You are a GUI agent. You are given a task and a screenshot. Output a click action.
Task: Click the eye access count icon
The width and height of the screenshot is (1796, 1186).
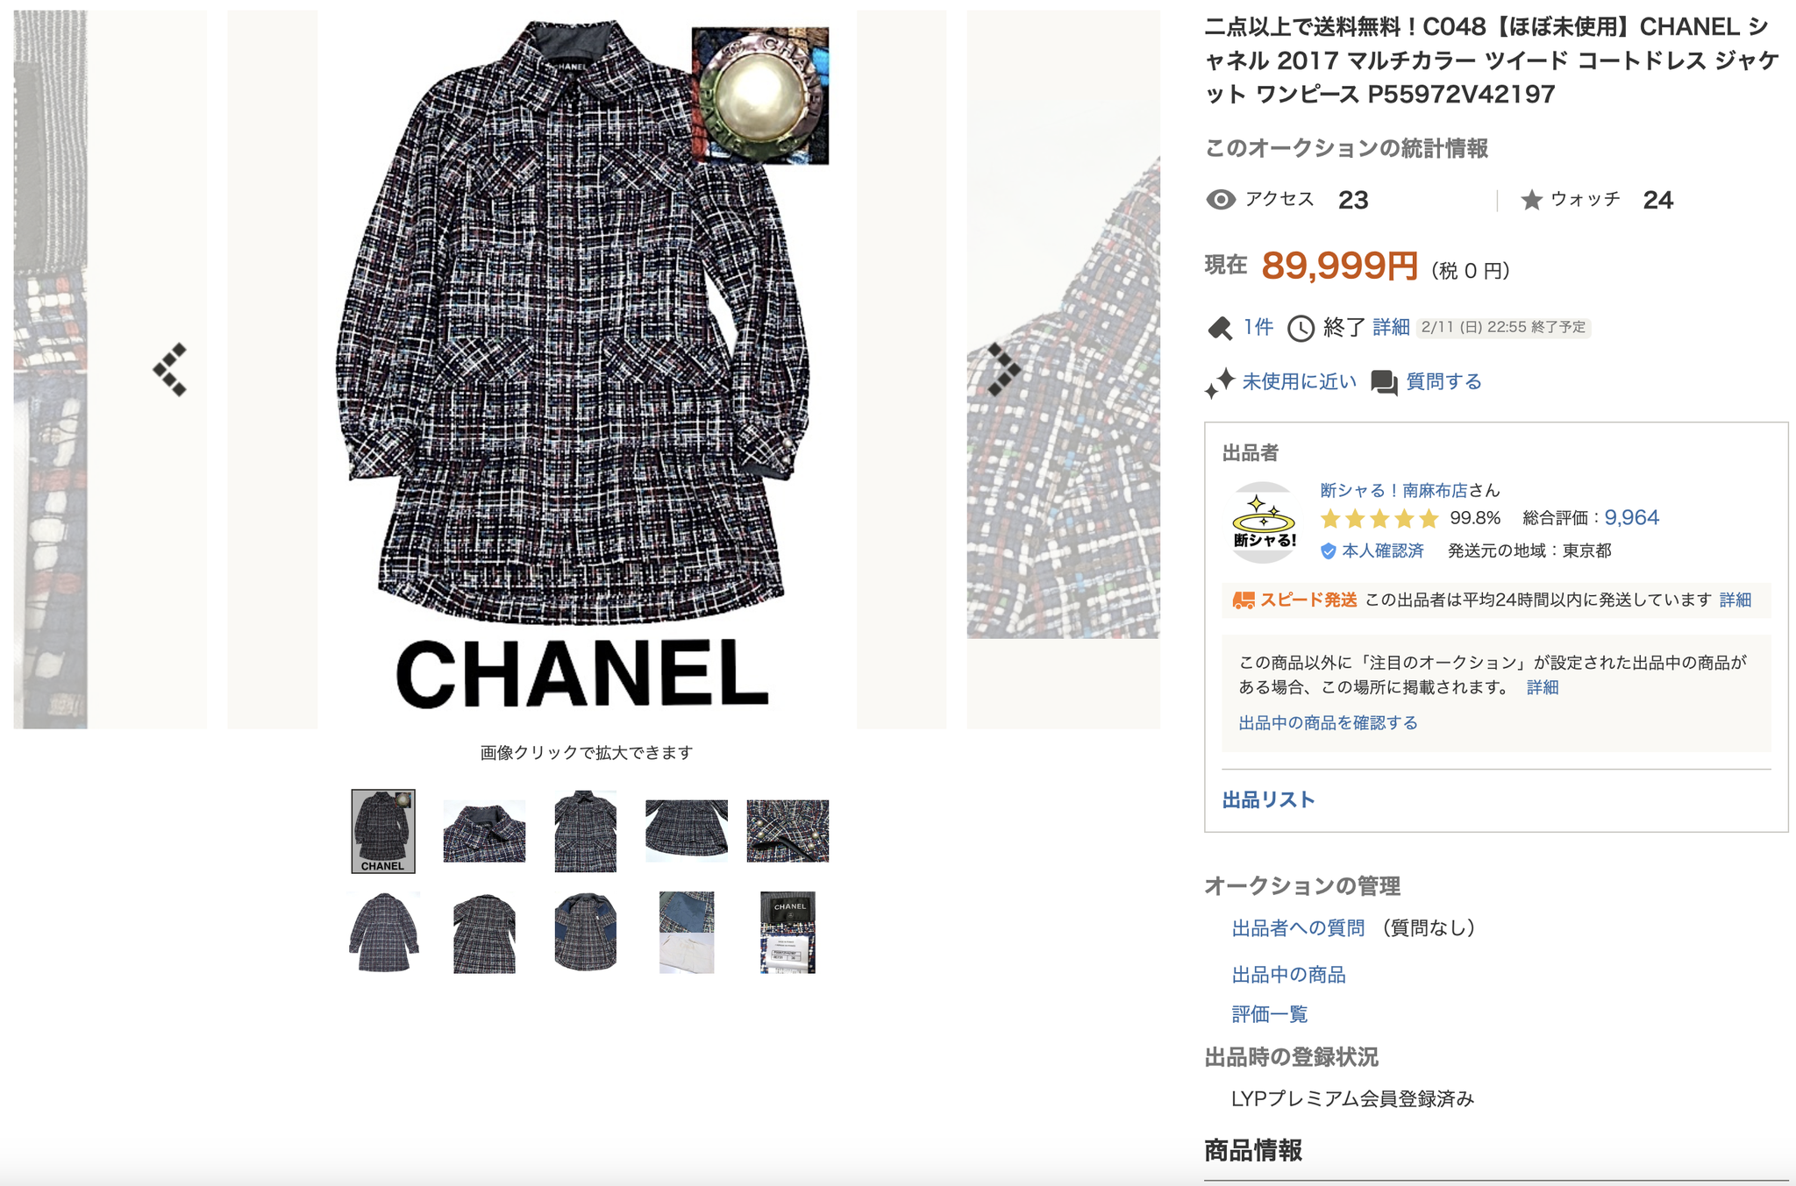click(1221, 200)
